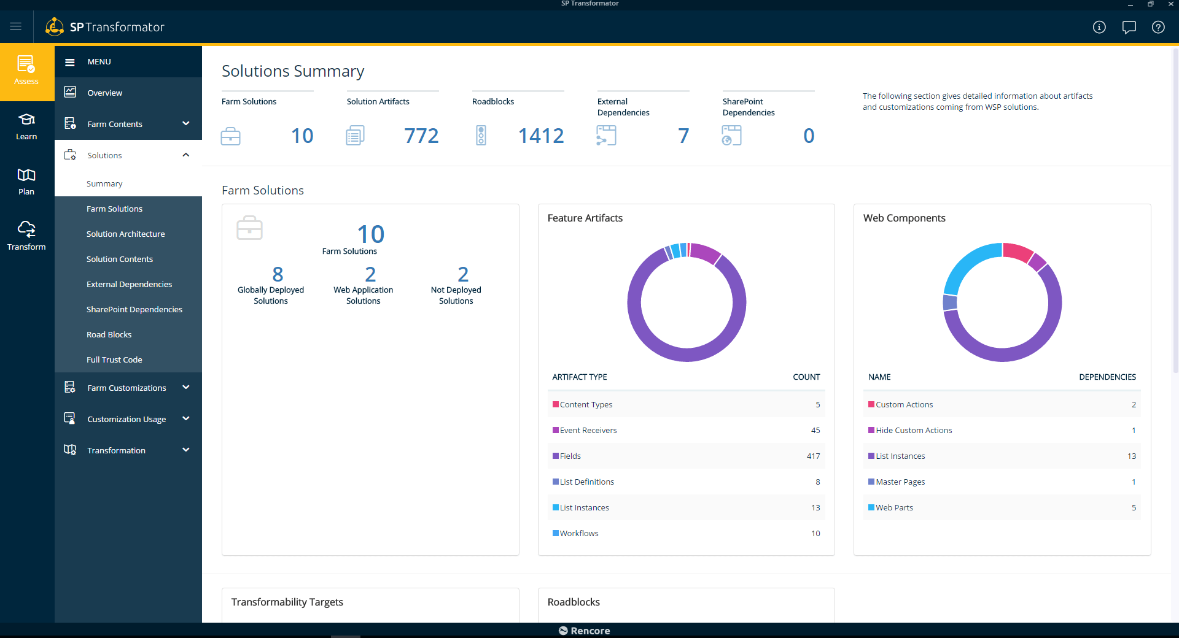
Task: Click the help question mark icon
Action: point(1158,27)
